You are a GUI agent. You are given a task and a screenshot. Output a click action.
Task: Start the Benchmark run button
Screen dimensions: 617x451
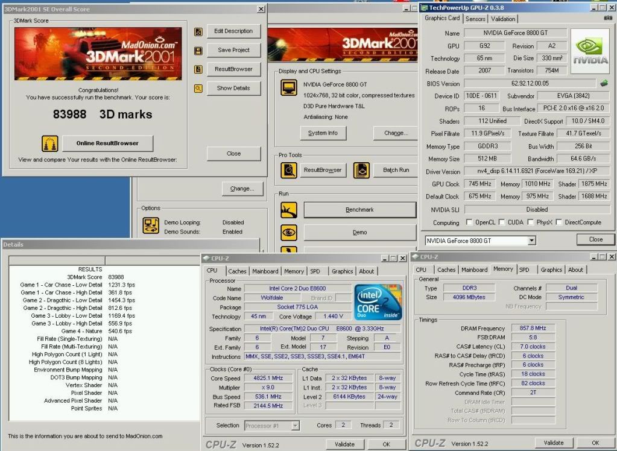[x=359, y=210]
